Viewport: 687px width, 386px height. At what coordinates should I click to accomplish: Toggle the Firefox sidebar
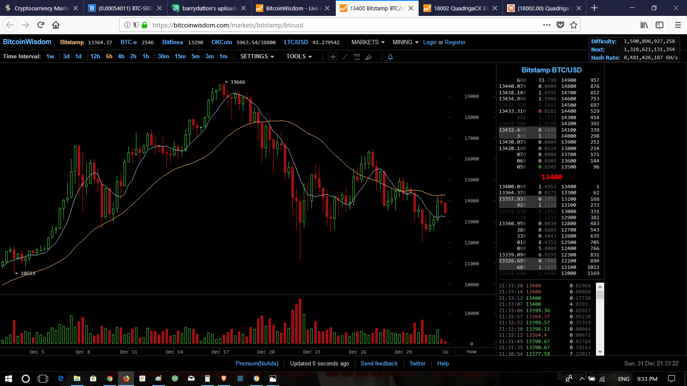pyautogui.click(x=660, y=25)
